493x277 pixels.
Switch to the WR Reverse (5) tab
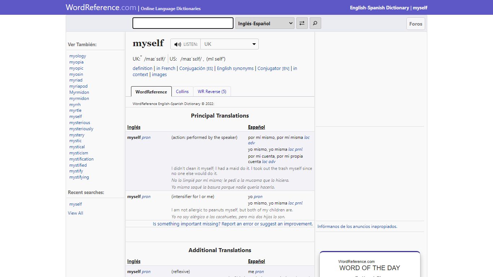click(x=212, y=92)
